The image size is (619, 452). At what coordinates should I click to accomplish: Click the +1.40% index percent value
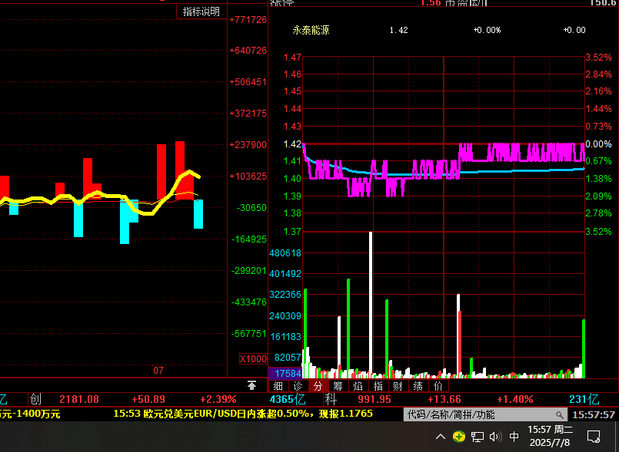[x=514, y=400]
